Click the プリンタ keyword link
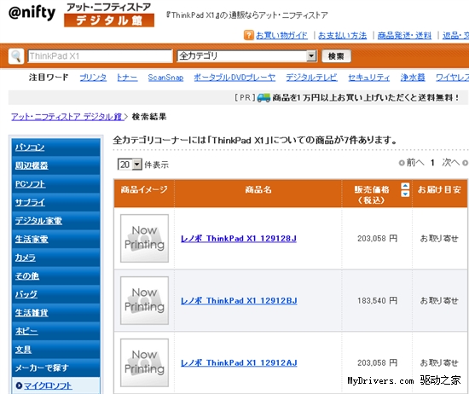The width and height of the screenshot is (469, 394). point(93,78)
